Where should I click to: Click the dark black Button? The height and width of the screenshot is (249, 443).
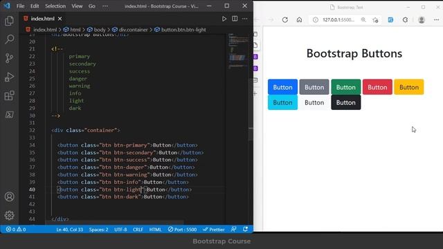pyautogui.click(x=346, y=102)
